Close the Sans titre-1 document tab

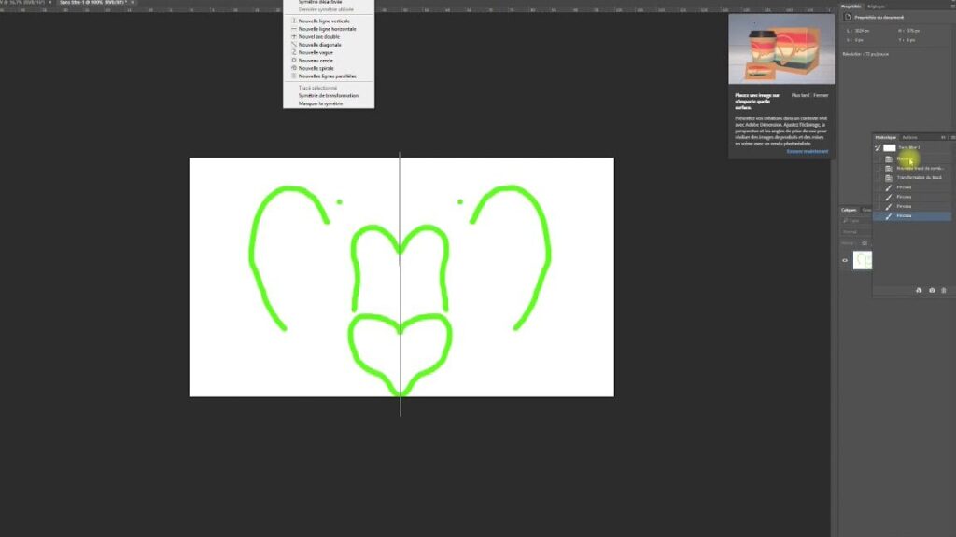133,3
